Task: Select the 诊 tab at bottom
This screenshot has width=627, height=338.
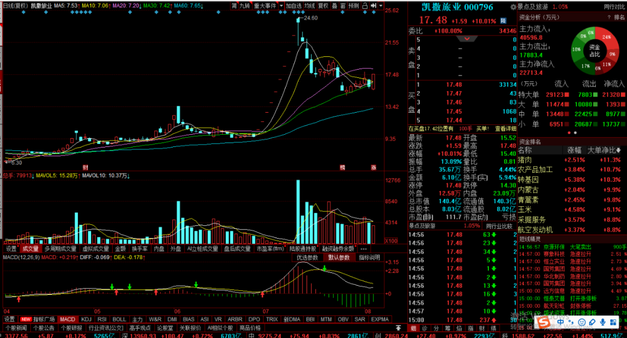Action: pyautogui.click(x=424, y=328)
